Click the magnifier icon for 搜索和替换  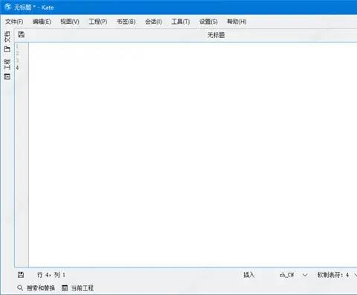pos(20,288)
